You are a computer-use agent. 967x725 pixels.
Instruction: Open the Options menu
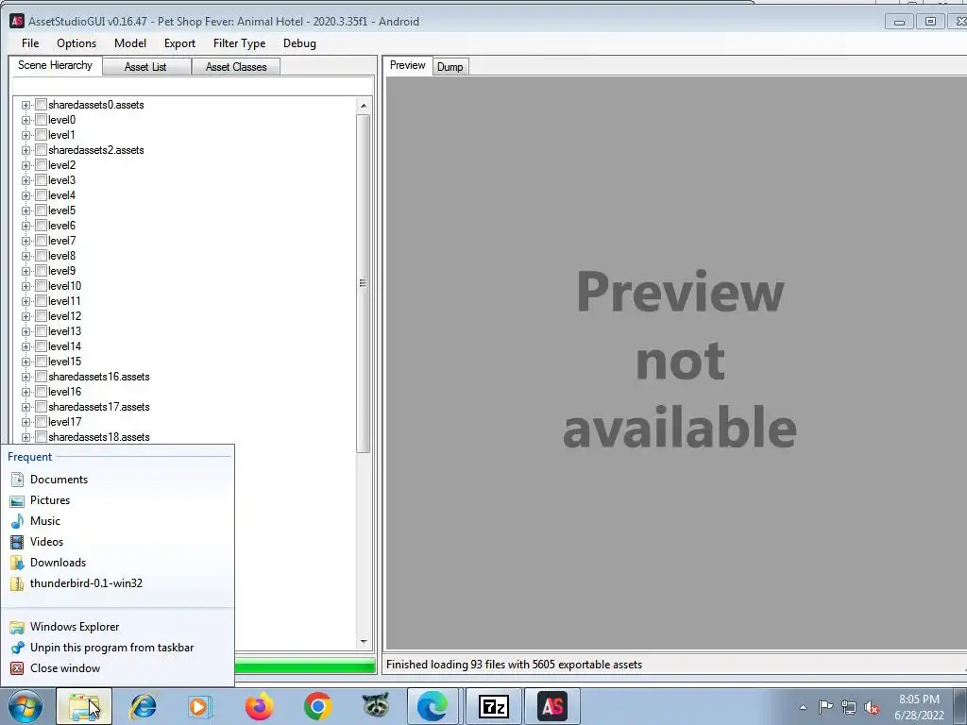point(76,43)
